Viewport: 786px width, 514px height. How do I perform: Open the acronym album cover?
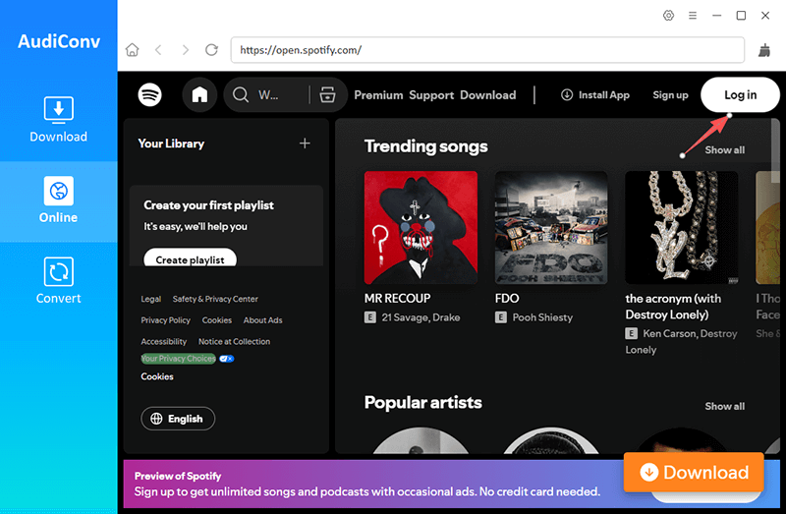click(681, 228)
